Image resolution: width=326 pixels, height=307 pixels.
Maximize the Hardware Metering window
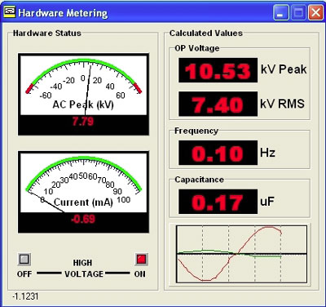[x=298, y=13]
